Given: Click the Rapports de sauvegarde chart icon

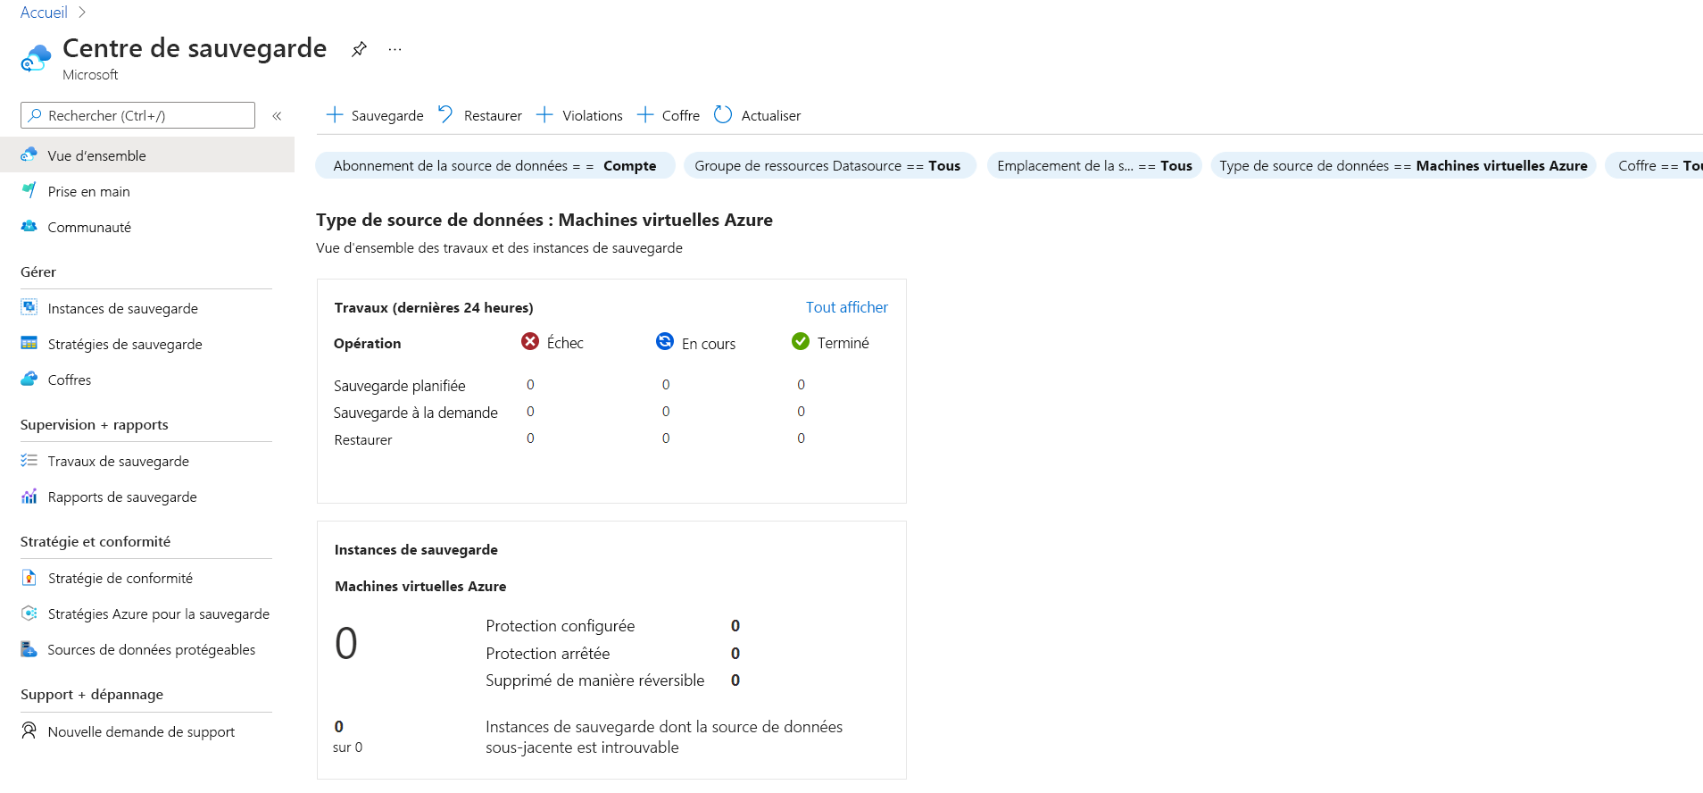Looking at the screenshot, I should tap(29, 496).
